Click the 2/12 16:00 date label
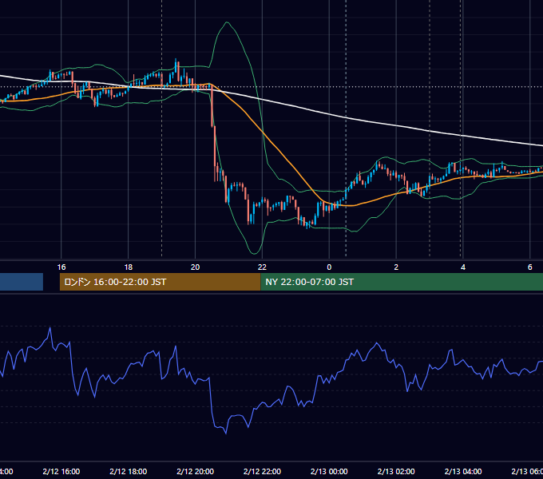Viewport: 543px width, 479px height. click(x=61, y=471)
